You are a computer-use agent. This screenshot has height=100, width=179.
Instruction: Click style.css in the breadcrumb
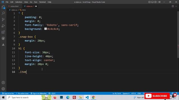14,10
